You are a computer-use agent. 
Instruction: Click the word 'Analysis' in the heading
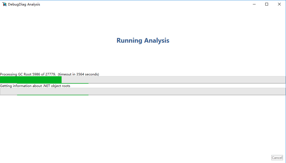[x=156, y=41]
